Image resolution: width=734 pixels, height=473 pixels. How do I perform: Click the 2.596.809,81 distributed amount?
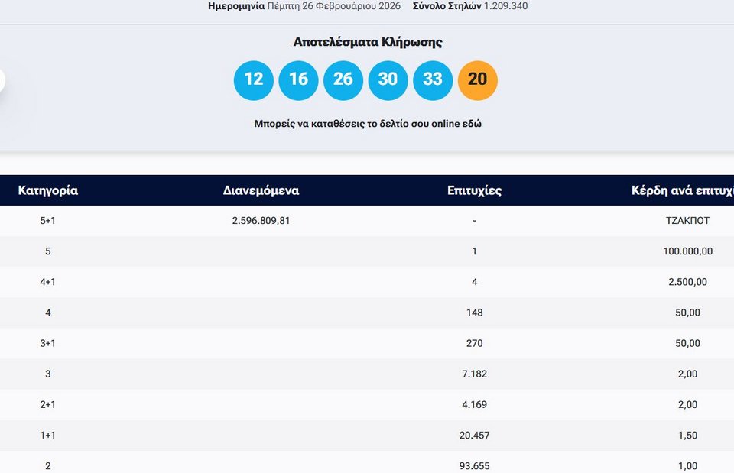point(261,221)
